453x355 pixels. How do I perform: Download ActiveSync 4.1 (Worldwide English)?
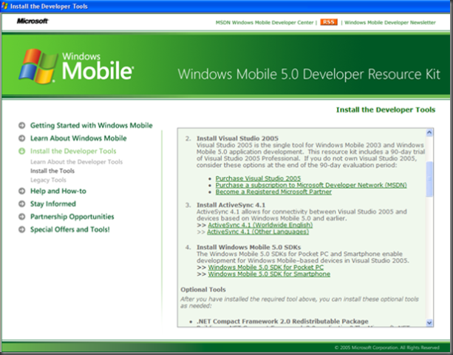click(260, 225)
